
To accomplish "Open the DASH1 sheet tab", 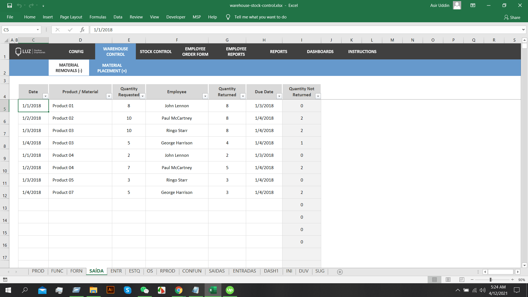I will (271, 271).
